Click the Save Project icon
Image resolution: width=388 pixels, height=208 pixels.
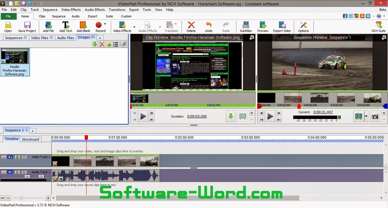[27, 27]
